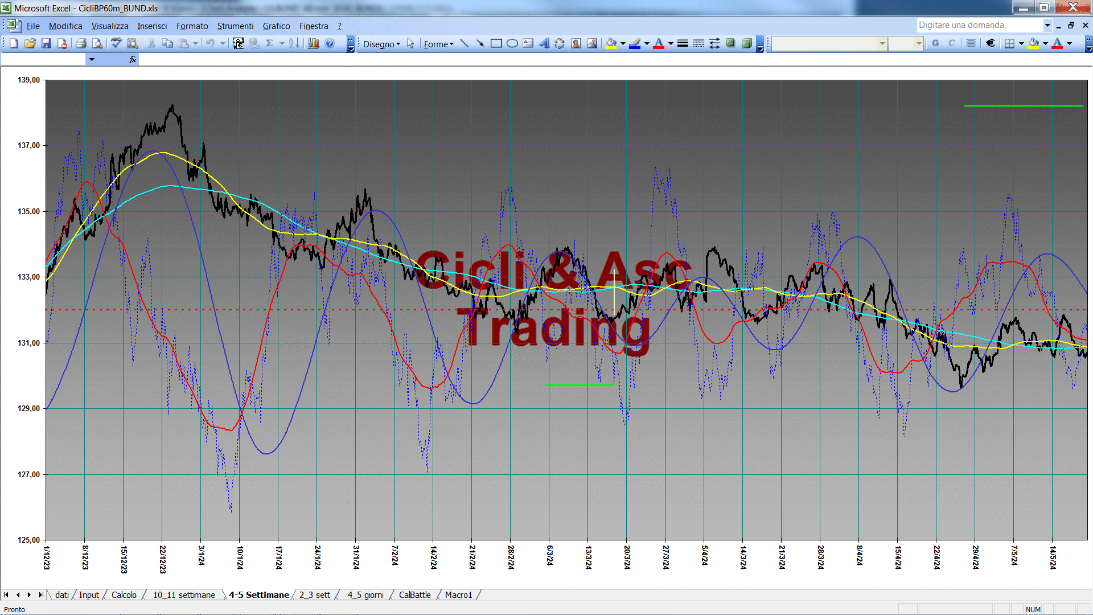This screenshot has width=1093, height=615.
Task: Click the Sort ascending A-Z icon
Action: point(294,43)
